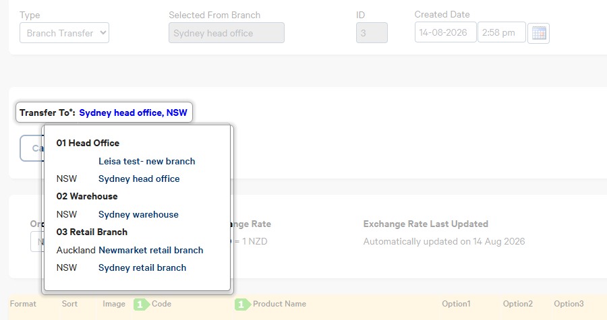
Task: Open the Type dropdown showing Branch Transfer
Action: [x=64, y=33]
